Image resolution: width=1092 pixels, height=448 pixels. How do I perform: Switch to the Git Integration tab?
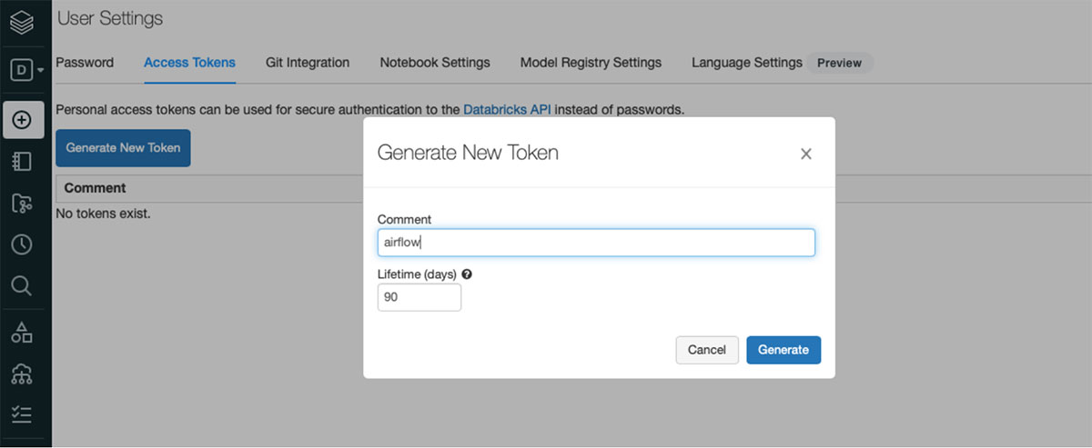click(x=308, y=63)
